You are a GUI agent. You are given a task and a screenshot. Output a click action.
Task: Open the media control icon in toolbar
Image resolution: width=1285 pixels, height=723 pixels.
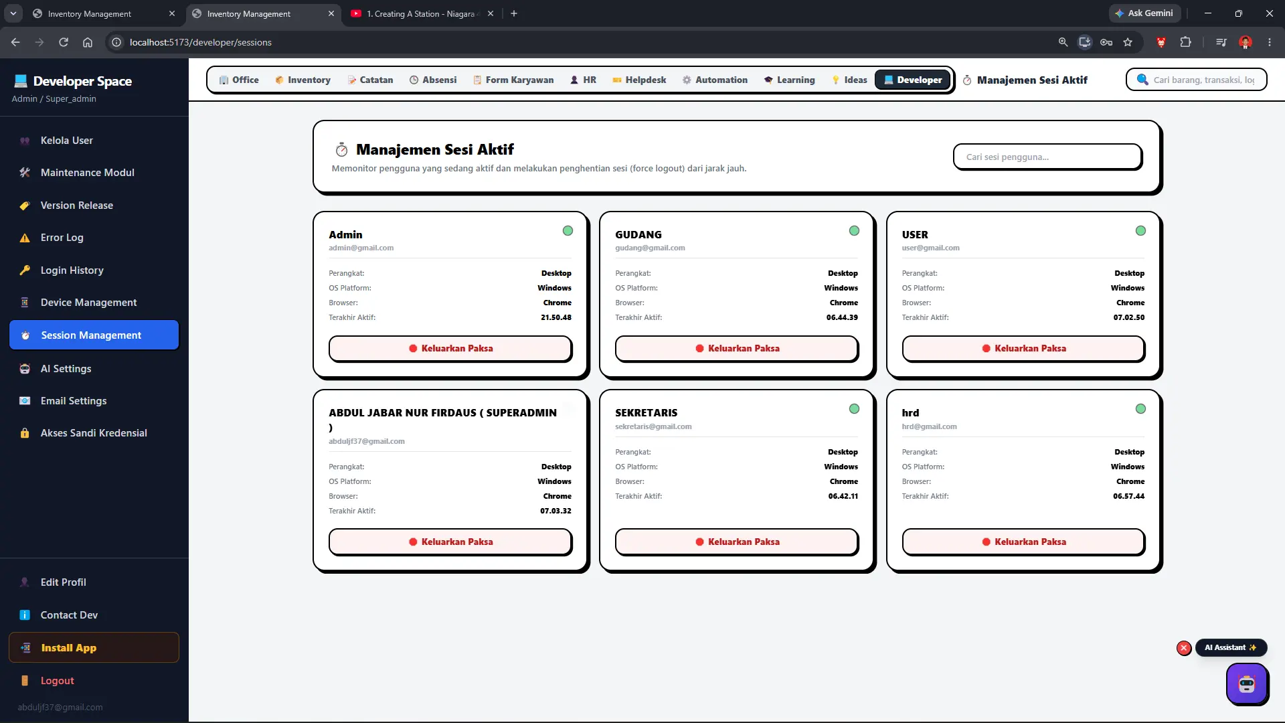click(x=1221, y=42)
